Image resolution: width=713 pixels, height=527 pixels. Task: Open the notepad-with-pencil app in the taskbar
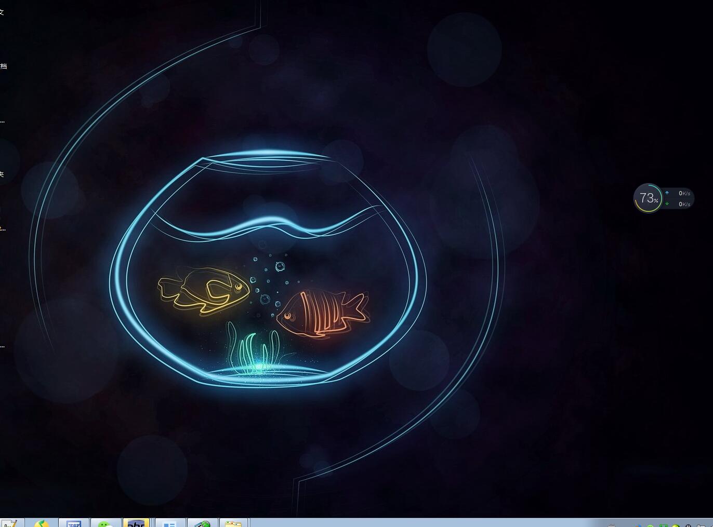(9, 523)
